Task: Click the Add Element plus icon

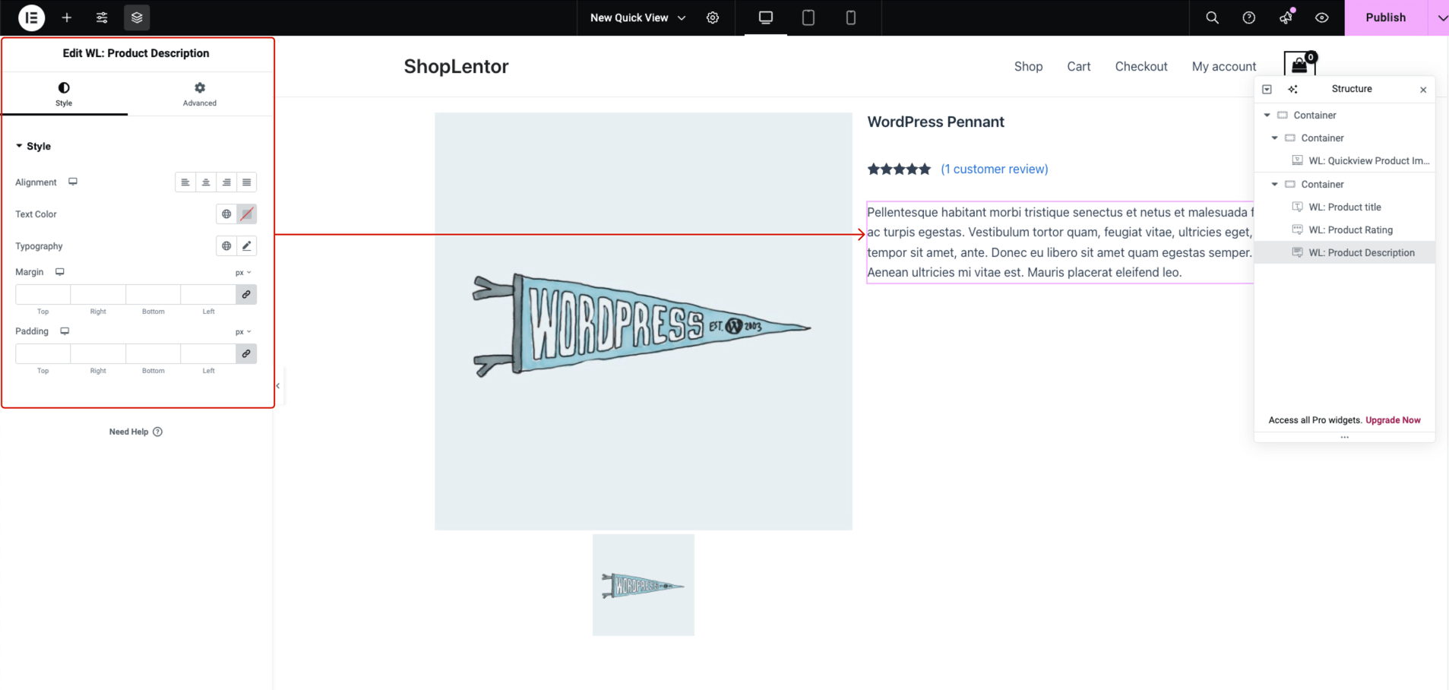Action: 67,17
